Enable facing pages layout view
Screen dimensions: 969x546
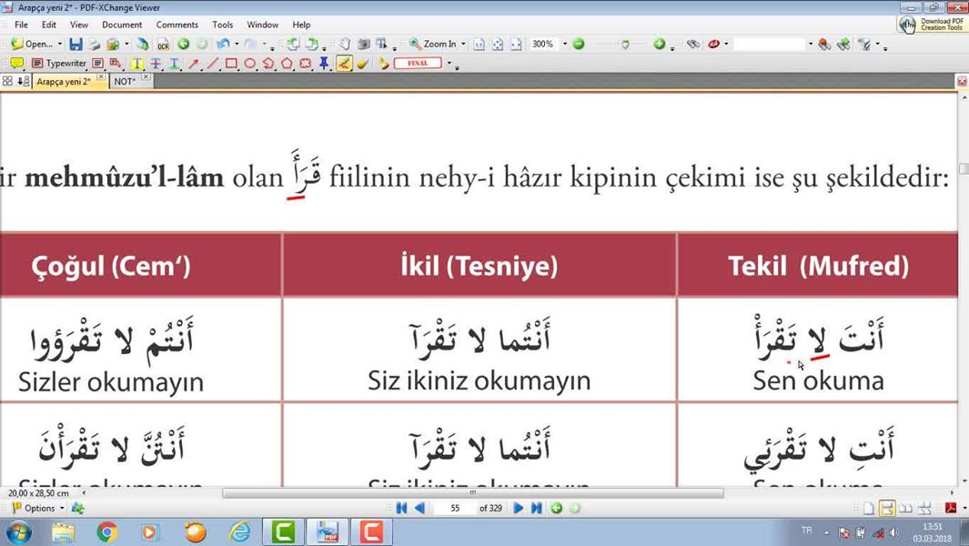click(x=906, y=509)
